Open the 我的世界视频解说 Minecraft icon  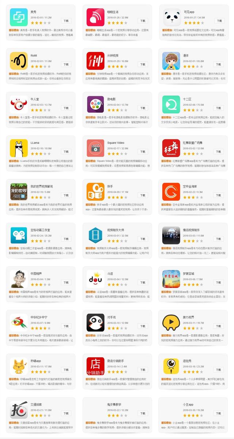pyautogui.click(x=19, y=192)
